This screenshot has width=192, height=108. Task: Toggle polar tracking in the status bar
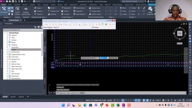point(126,100)
